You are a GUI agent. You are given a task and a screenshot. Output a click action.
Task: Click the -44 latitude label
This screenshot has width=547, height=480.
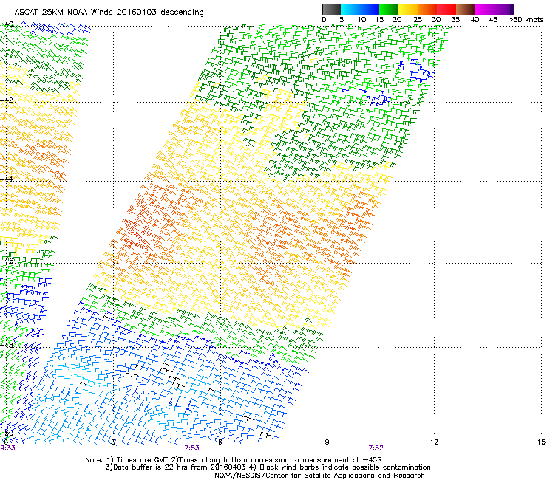[7, 179]
